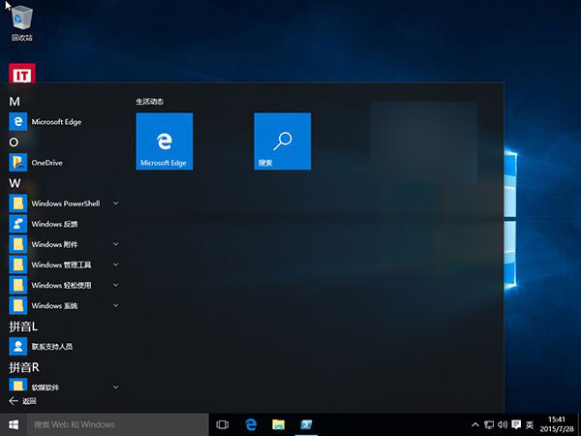The height and width of the screenshot is (436, 581).
Task: Expand the Windows 附件 folder chevron
Action: point(115,244)
